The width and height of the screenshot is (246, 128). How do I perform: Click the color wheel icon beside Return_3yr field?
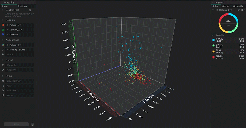[3, 45]
